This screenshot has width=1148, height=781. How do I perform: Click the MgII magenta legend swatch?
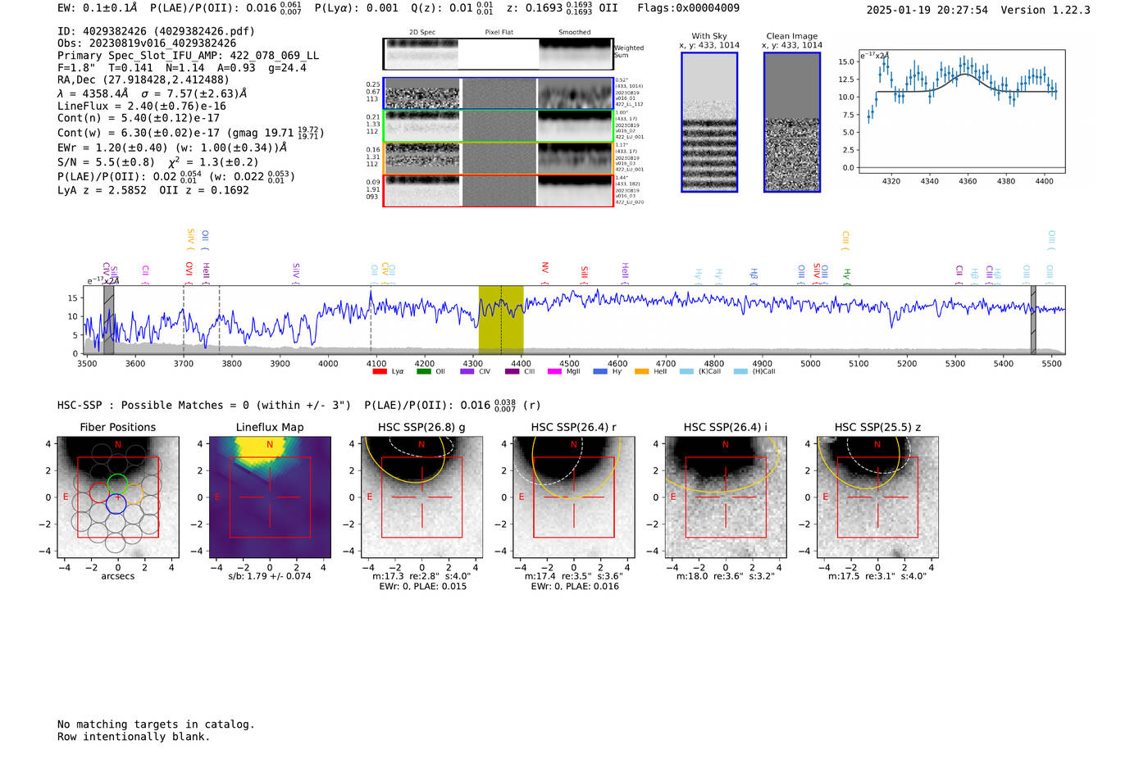point(555,371)
